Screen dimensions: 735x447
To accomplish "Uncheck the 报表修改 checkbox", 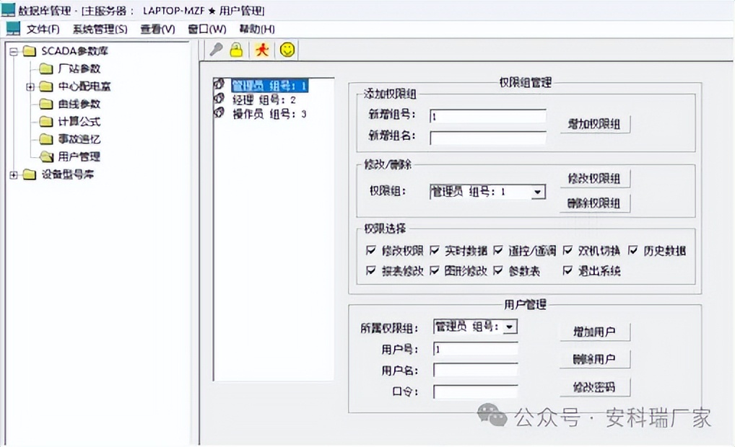I will point(371,270).
